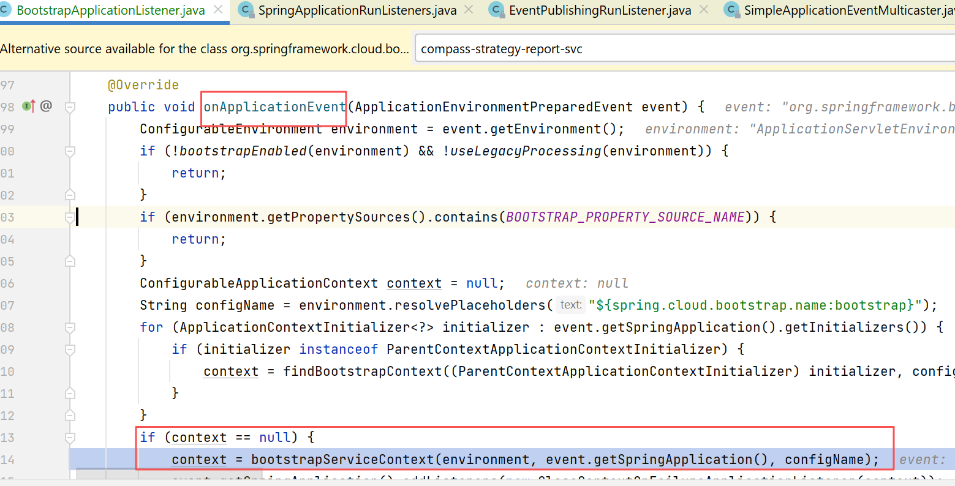Switch to the SpringApplicationRunListeners.java tab
The width and height of the screenshot is (955, 486).
click(x=357, y=10)
